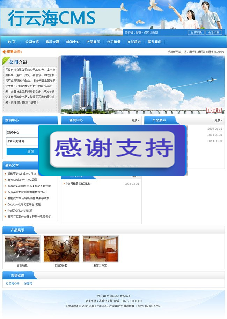The height and width of the screenshot is (319, 227).
Task: Click the 会员登录 button
Action: [x=196, y=33]
